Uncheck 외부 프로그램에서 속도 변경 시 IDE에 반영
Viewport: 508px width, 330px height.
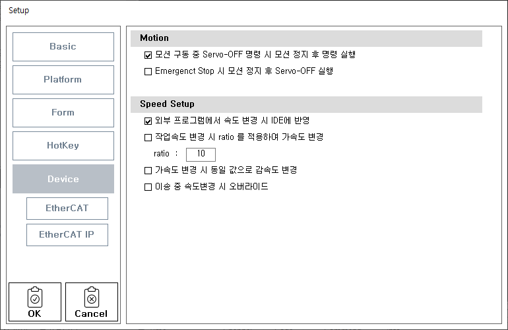(148, 121)
